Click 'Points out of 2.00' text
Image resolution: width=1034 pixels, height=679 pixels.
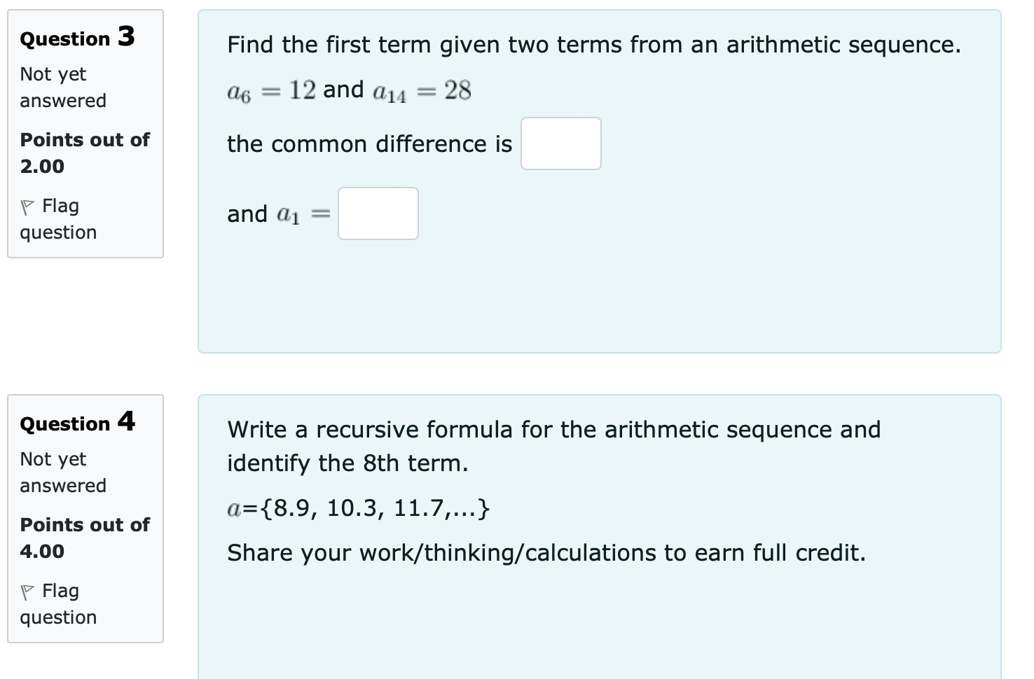point(84,153)
